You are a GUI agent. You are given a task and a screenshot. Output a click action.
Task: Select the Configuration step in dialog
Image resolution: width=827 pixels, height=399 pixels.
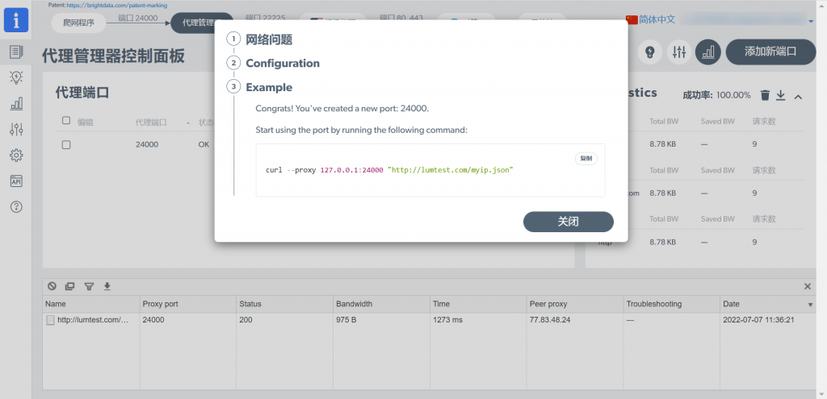point(282,63)
